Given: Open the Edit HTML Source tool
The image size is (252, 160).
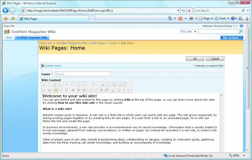Looking at the screenshot, I should tap(125, 85).
